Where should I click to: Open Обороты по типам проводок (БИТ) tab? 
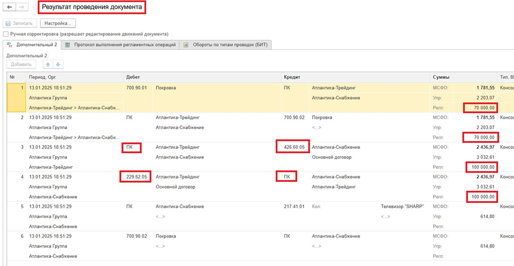[x=225, y=45]
